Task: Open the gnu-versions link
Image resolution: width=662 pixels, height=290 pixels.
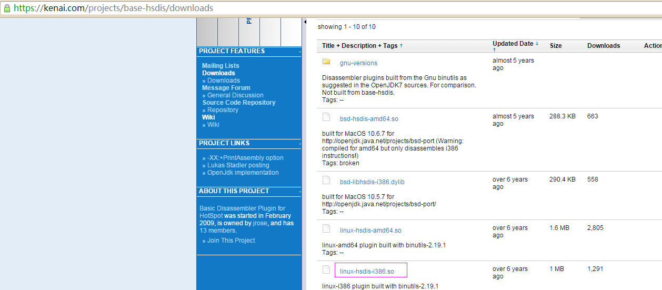Action: tap(358, 63)
